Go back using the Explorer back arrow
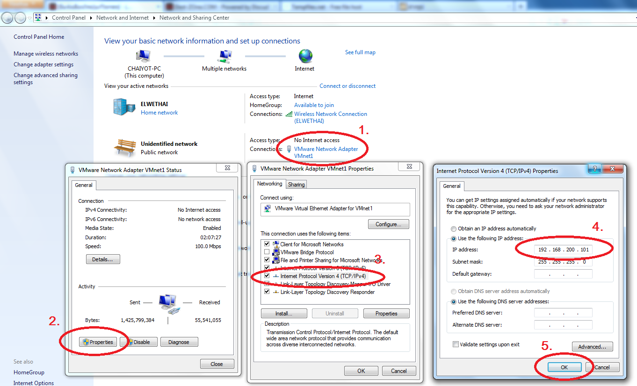Viewport: 637px width, 386px height. tap(7, 18)
